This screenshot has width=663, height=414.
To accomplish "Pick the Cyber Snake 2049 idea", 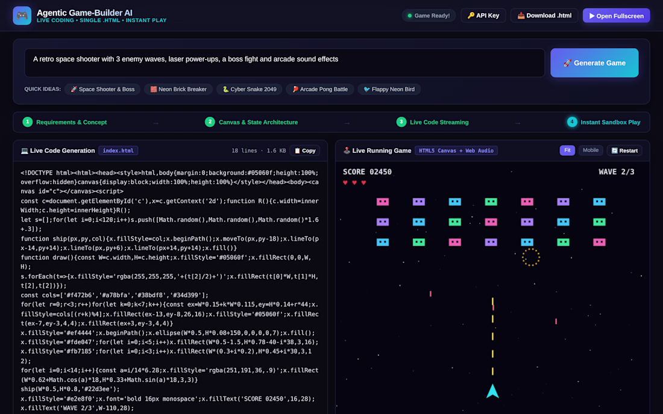I will pyautogui.click(x=250, y=90).
